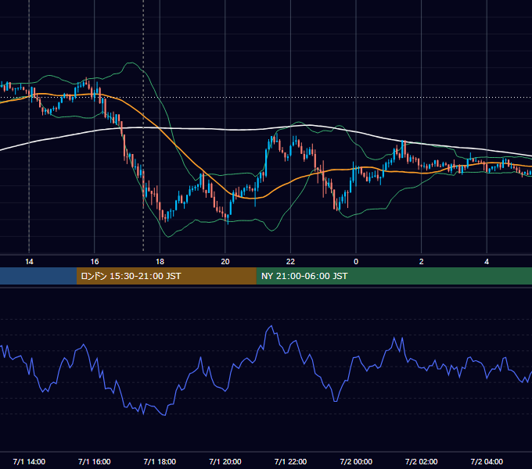Click the 7/2 02:00 date label
This screenshot has height=469, width=532.
(x=421, y=461)
